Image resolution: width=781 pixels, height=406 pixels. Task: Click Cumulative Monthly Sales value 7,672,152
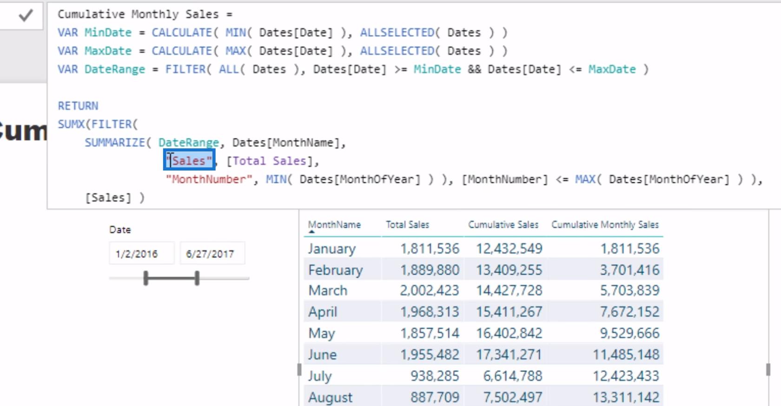(629, 312)
